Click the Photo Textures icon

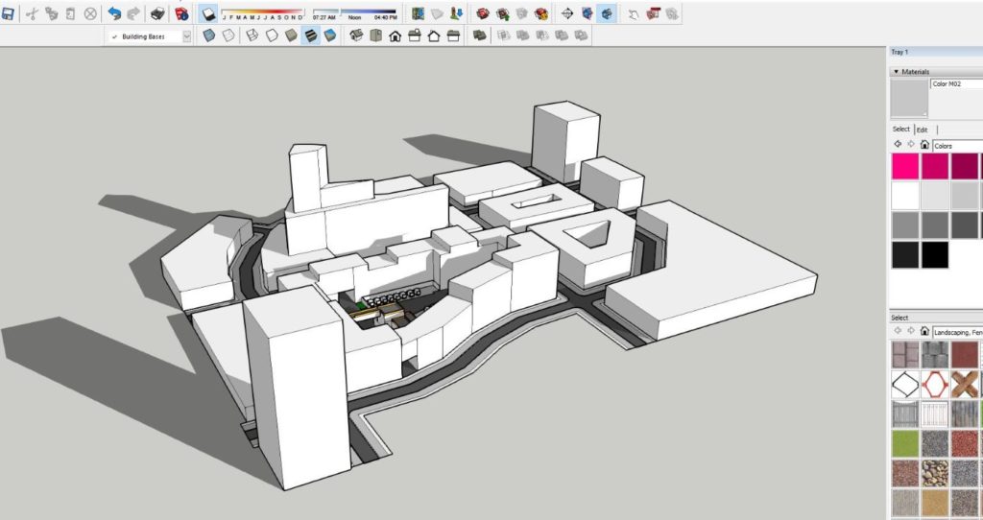point(456,13)
